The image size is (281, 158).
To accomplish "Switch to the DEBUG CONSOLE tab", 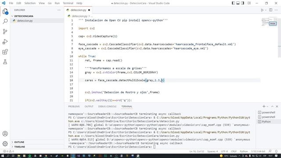I will pyautogui.click(x=107, y=106).
